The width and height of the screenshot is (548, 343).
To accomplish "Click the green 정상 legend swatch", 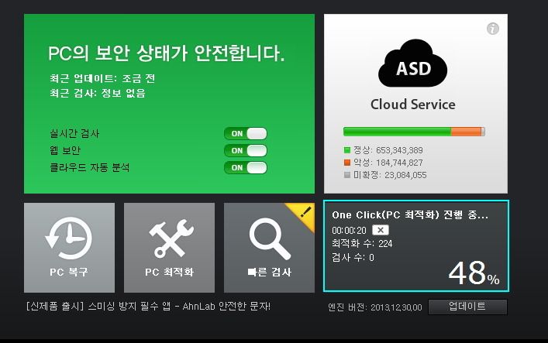I will (x=347, y=150).
